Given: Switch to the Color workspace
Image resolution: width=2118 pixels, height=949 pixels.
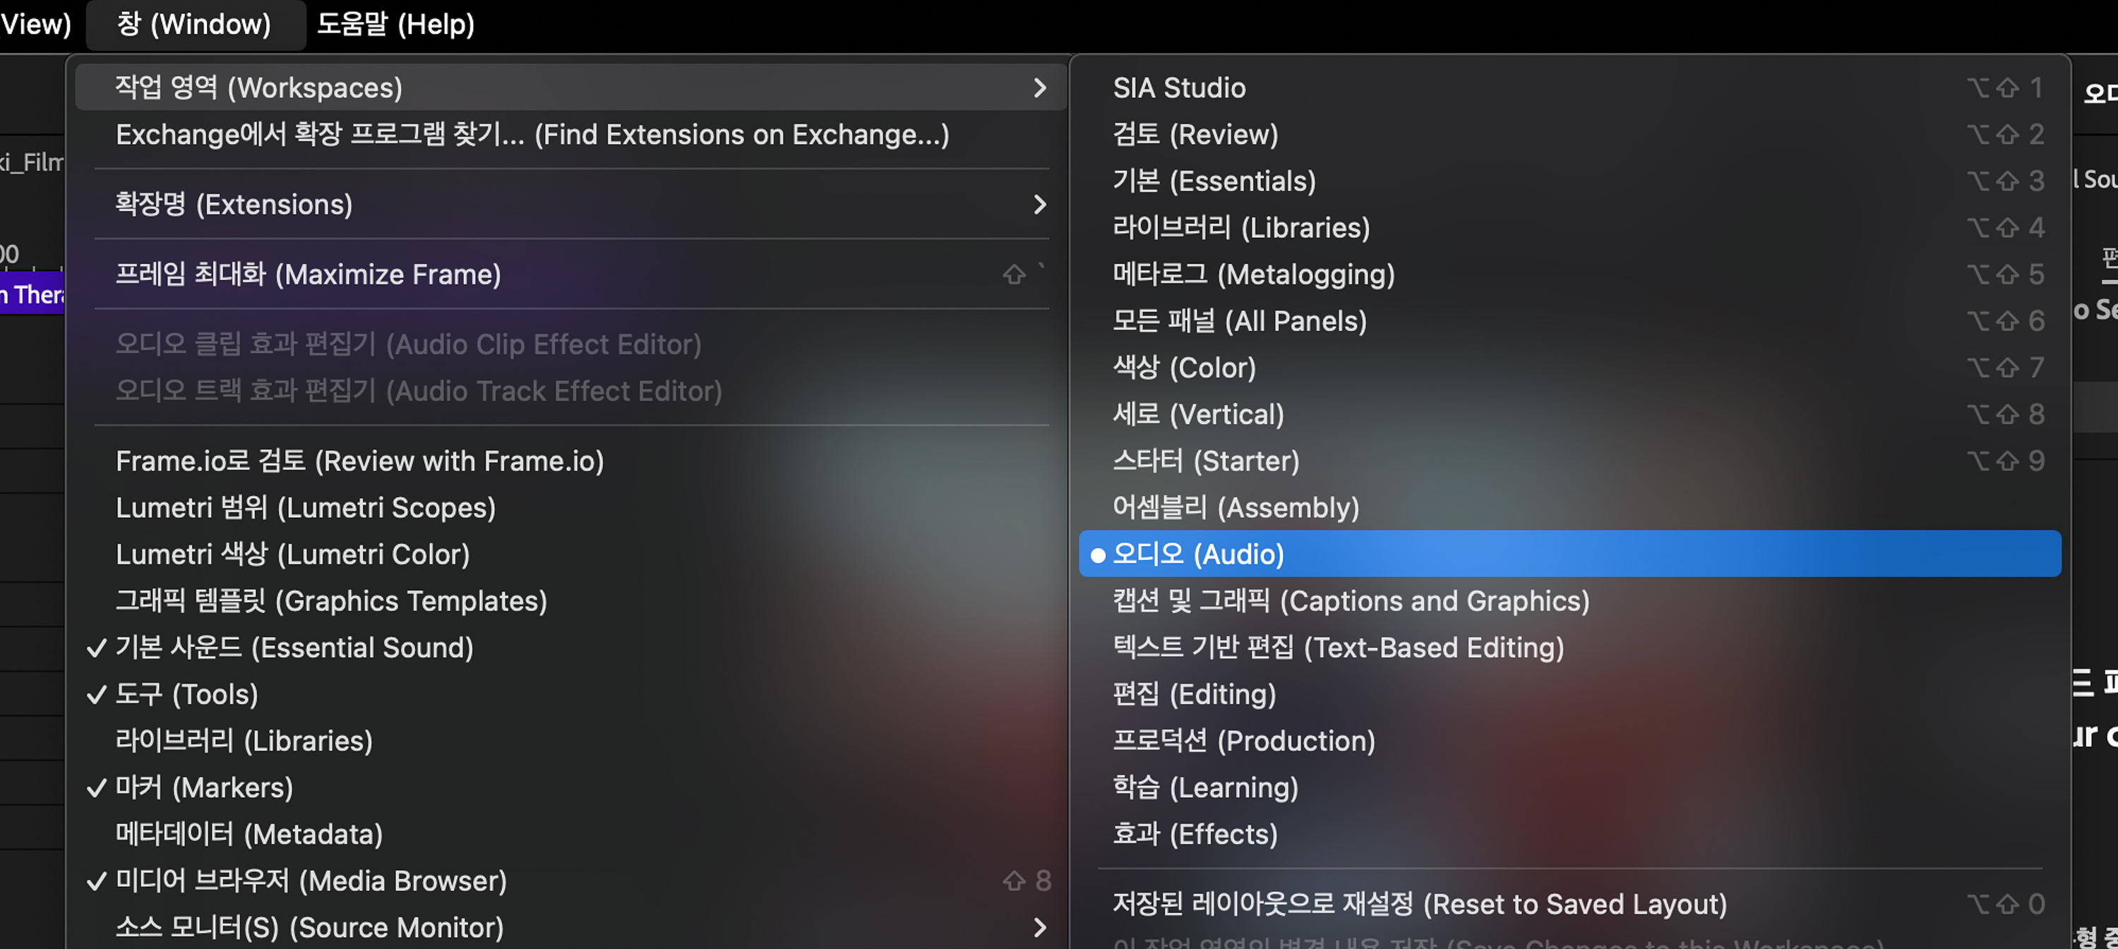Looking at the screenshot, I should pyautogui.click(x=1183, y=368).
